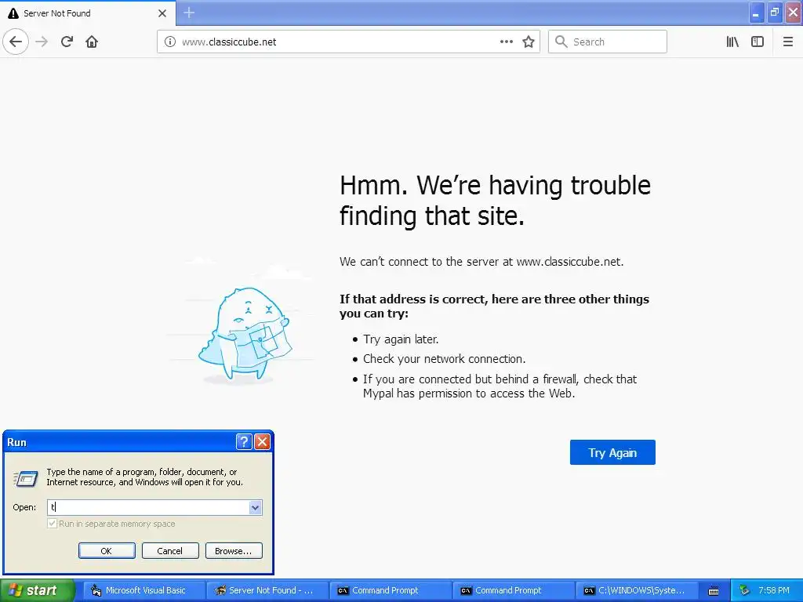Screen dimensions: 803x602
Task: Open the browser hamburger menu
Action: pos(787,42)
